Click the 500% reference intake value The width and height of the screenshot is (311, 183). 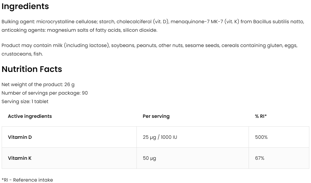261,137
